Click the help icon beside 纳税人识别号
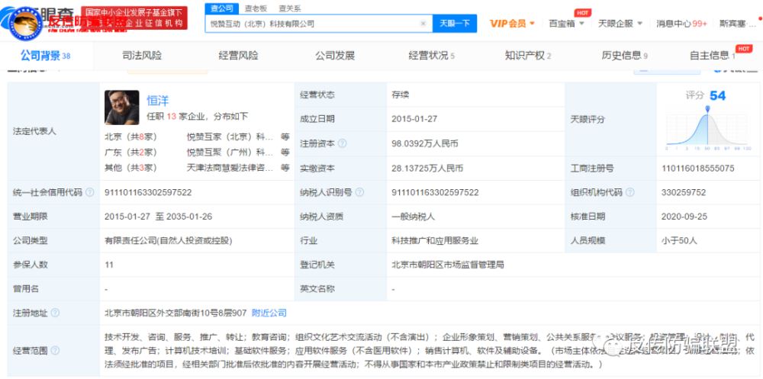 click(x=361, y=193)
